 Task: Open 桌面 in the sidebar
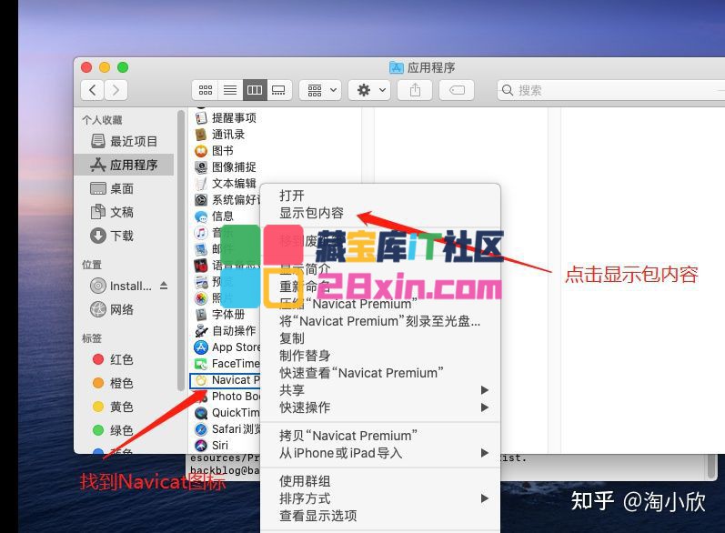(124, 188)
